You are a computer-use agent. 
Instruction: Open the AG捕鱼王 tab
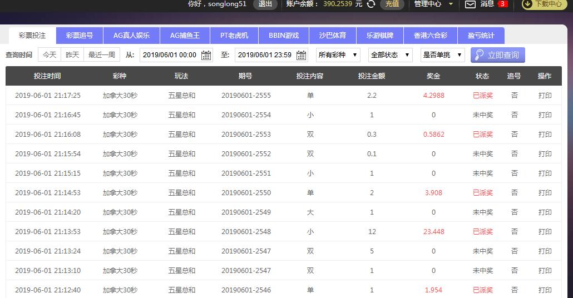[185, 36]
